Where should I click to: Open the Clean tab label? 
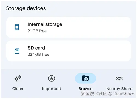click(18, 89)
